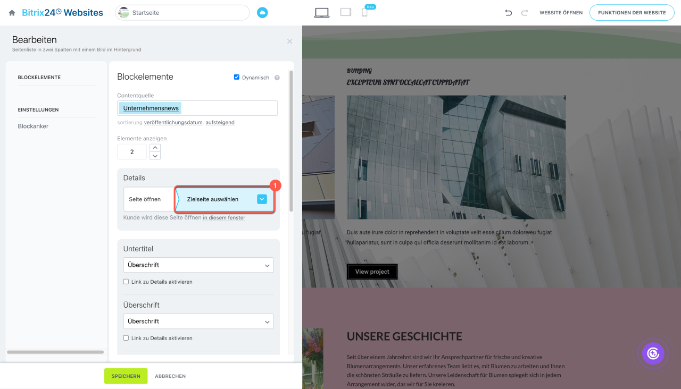This screenshot has width=681, height=389.
Task: Switch to tablet preview
Action: (346, 12)
